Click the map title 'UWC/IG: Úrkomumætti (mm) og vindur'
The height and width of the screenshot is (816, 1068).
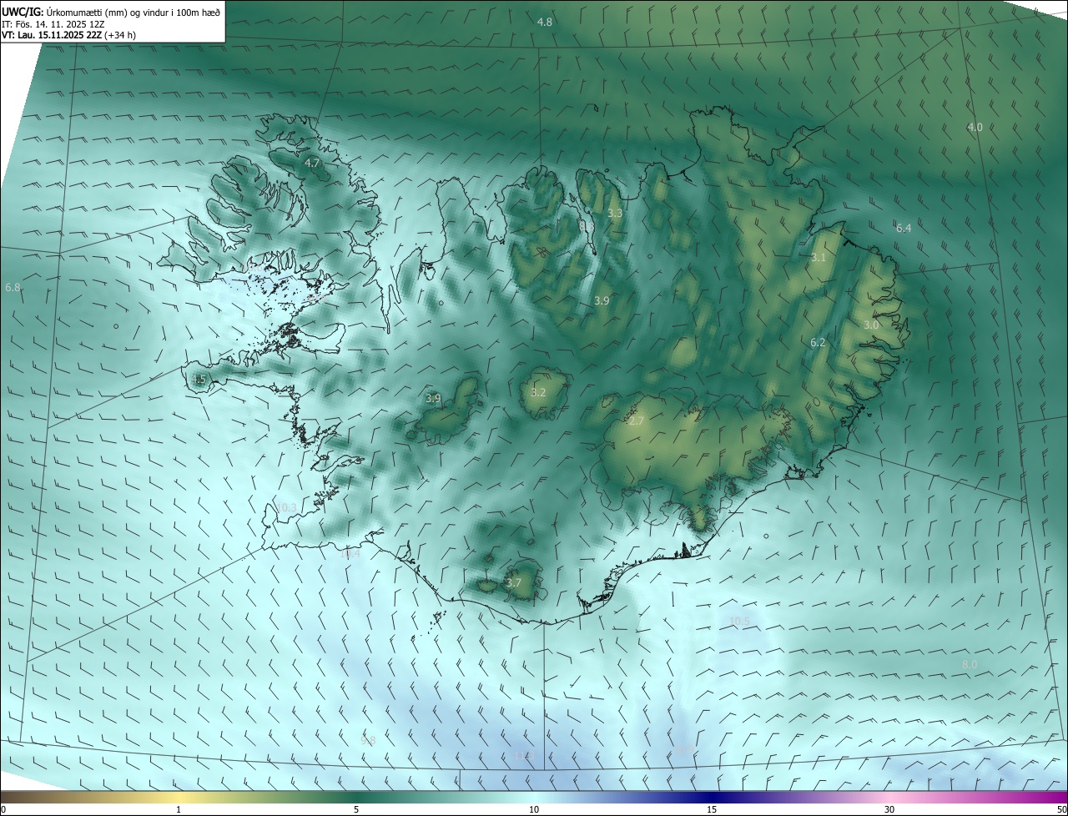pos(110,11)
